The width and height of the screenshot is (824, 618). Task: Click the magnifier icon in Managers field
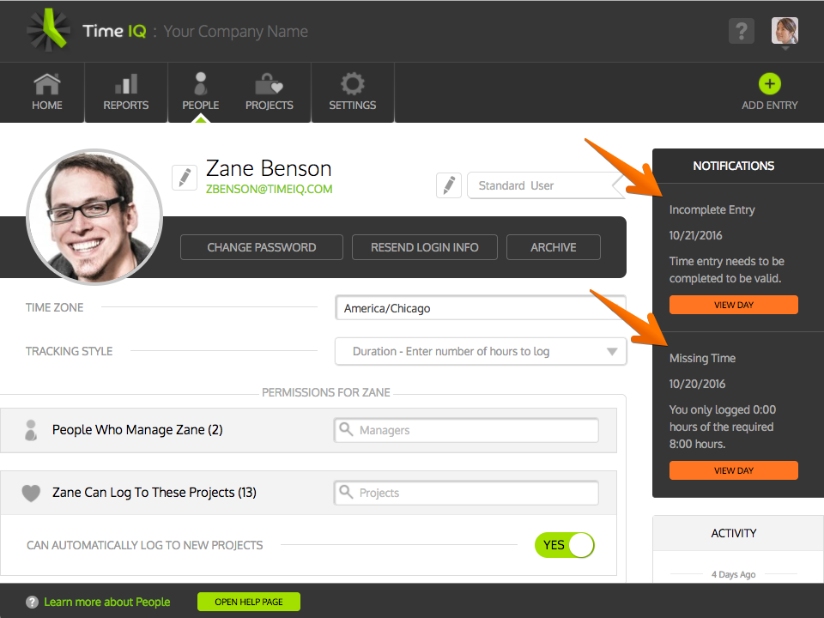point(346,429)
